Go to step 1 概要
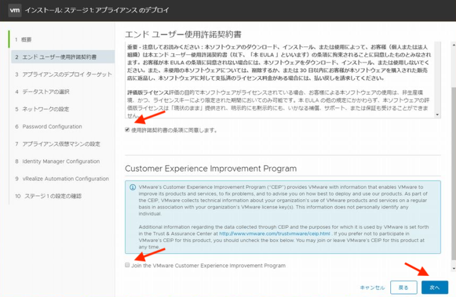This screenshot has width=456, height=297. pyautogui.click(x=24, y=40)
